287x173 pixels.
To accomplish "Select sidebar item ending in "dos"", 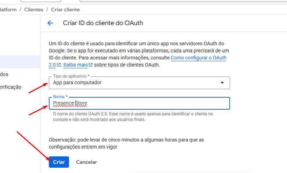I will (4, 74).
